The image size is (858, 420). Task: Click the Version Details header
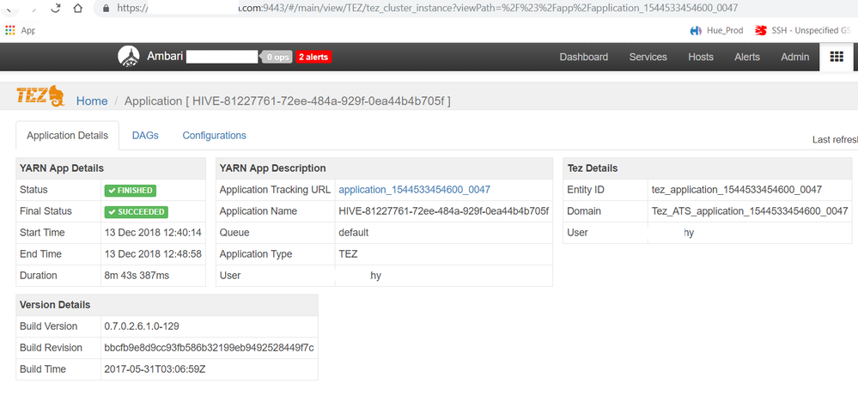(55, 305)
